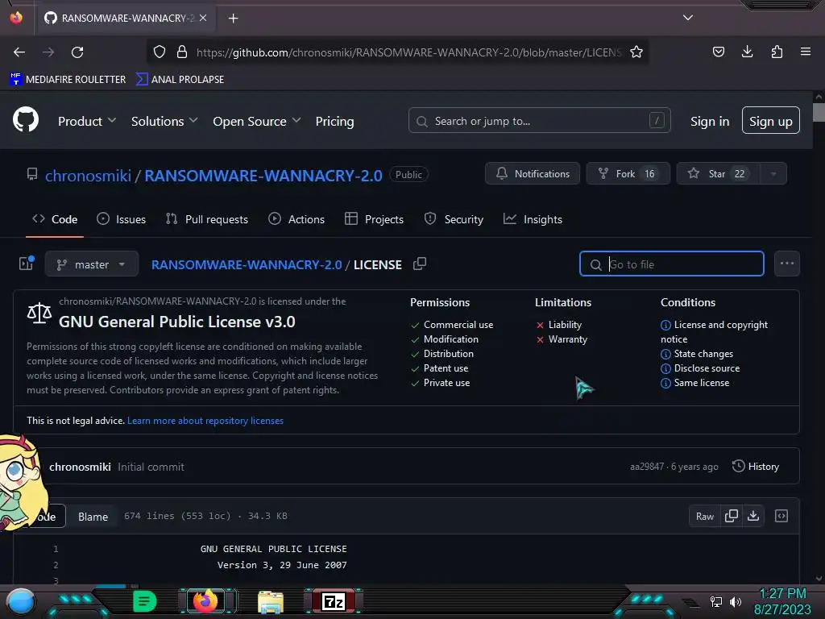This screenshot has height=619, width=825.
Task: Open the shield tracking protection icon
Action: (x=160, y=52)
